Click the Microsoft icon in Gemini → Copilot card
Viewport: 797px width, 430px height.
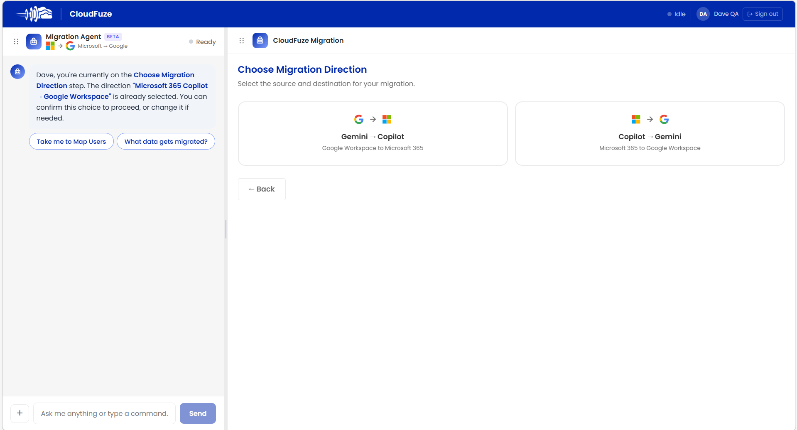[387, 119]
